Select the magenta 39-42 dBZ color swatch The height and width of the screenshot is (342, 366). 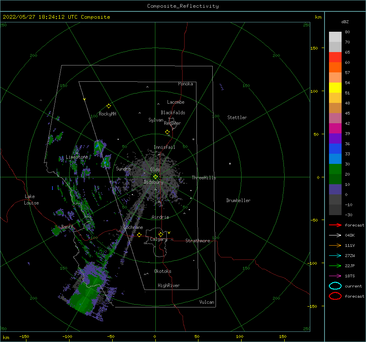[x=335, y=129]
